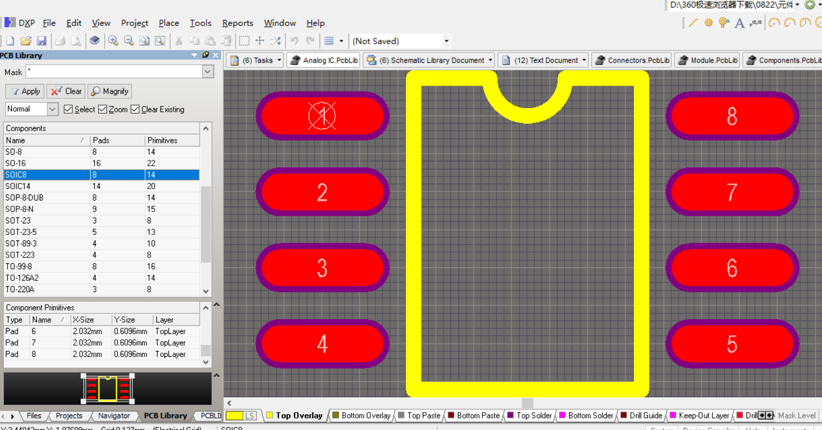
Task: Click the Undo arrow icon
Action: pos(295,41)
